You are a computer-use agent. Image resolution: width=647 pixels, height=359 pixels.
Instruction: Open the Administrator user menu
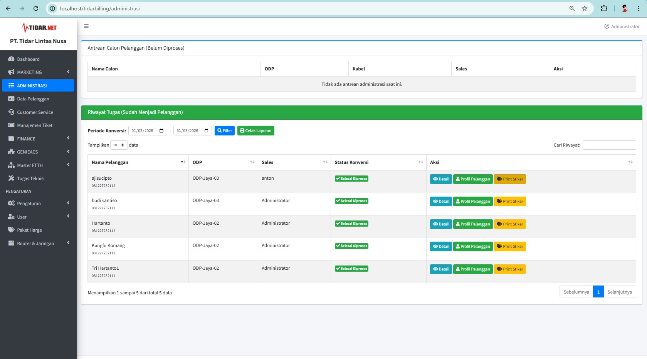coord(622,26)
